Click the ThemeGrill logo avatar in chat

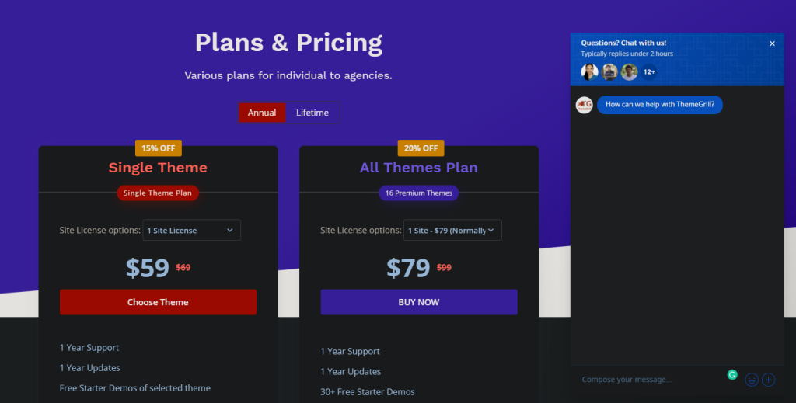click(585, 105)
